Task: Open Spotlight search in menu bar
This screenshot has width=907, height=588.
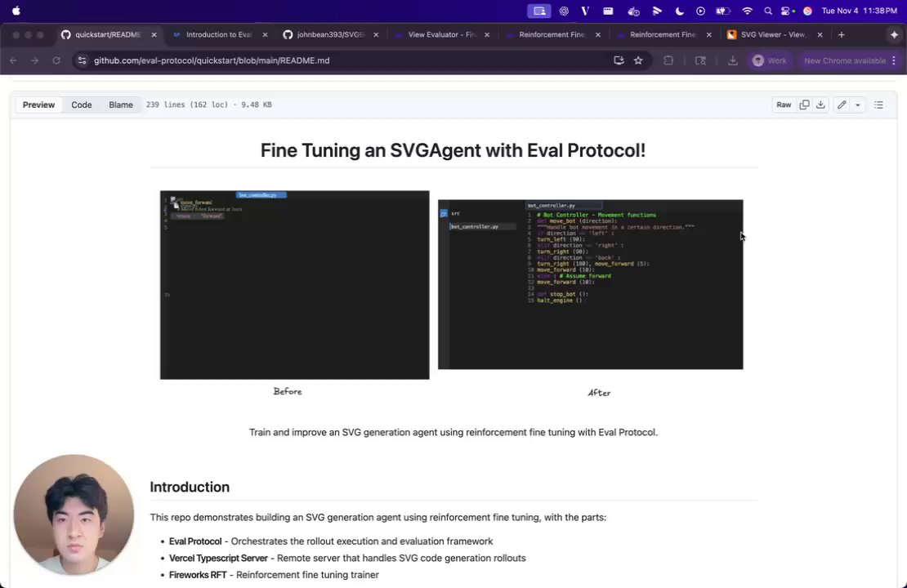Action: click(x=767, y=11)
